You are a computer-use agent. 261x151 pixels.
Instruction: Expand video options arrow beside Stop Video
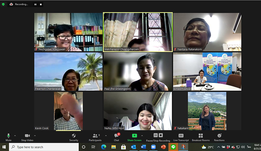35,135
